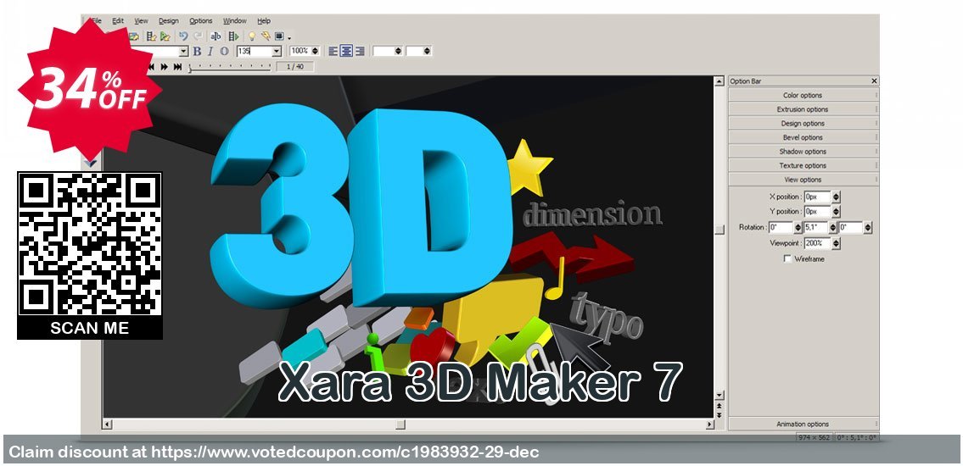Viewport: 963px width, 466px height.
Task: Click the horizontal scrollbar thumb
Action: tap(400, 424)
